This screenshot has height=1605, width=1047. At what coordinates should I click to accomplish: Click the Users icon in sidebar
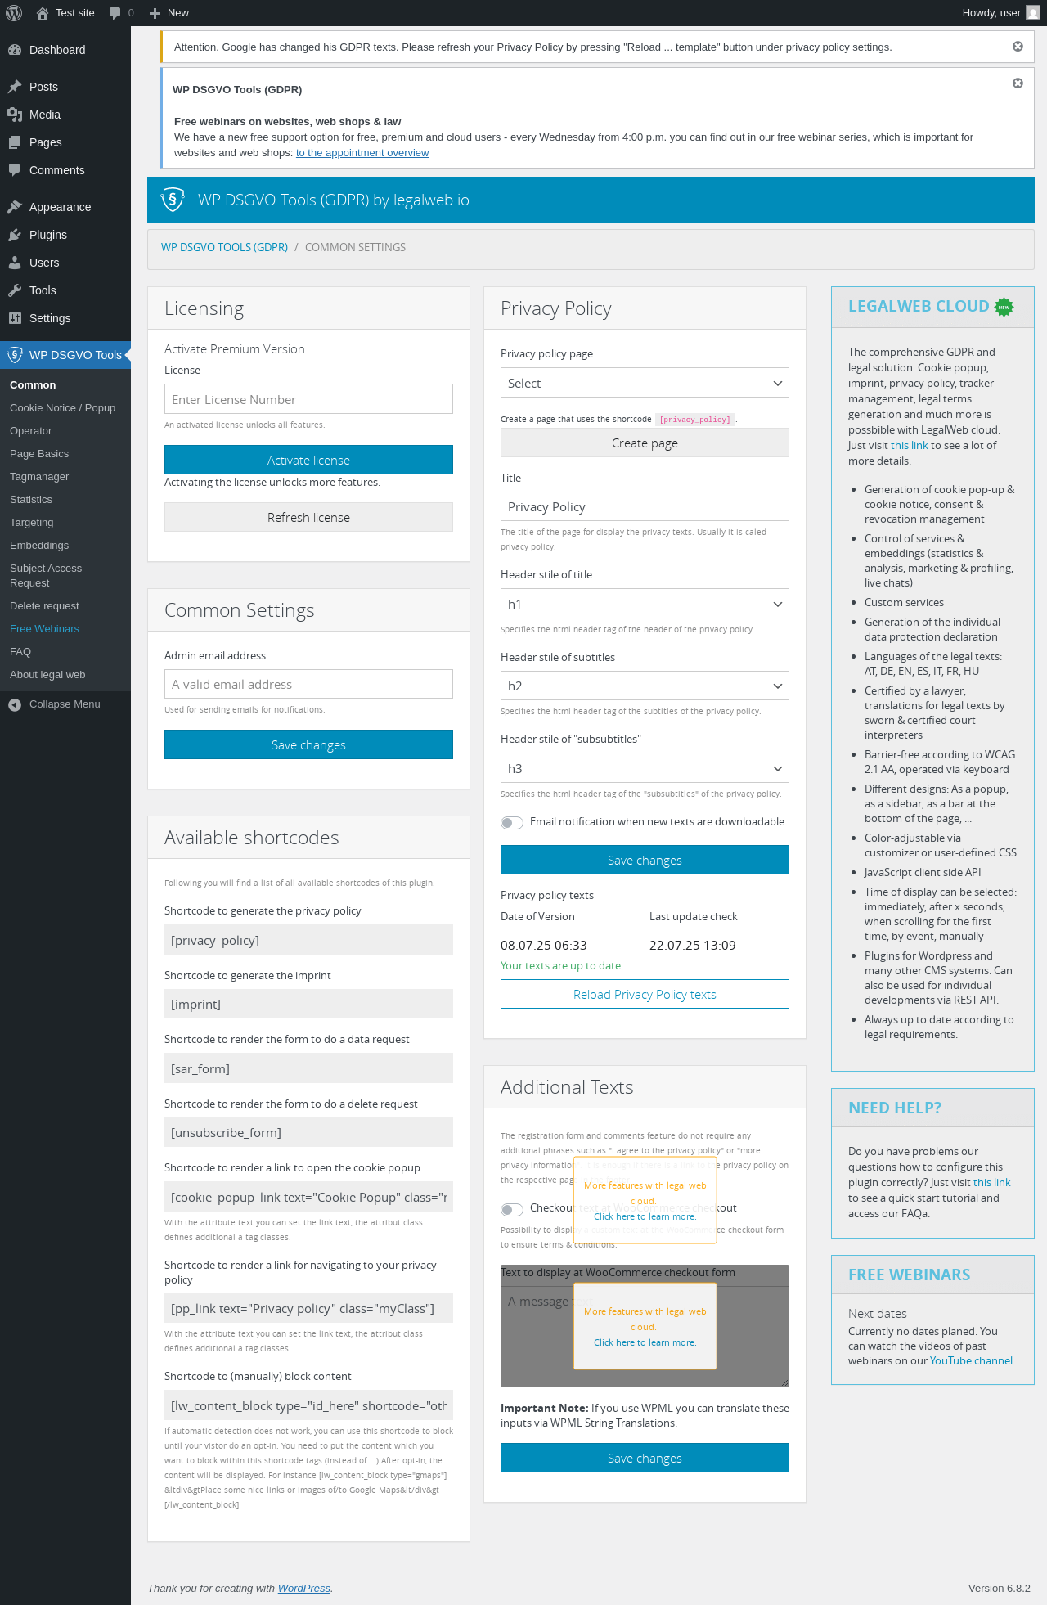tap(15, 263)
